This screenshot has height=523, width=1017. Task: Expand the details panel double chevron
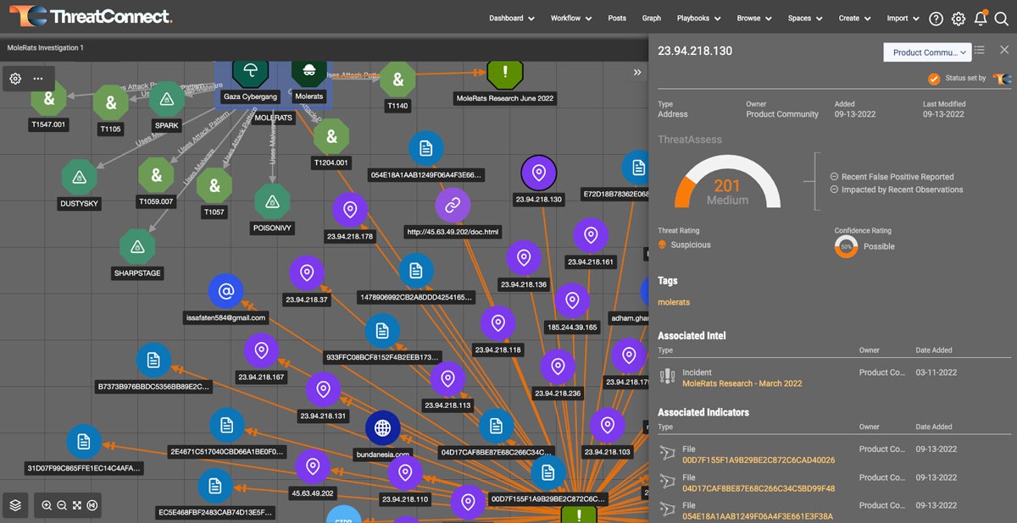[x=637, y=73]
